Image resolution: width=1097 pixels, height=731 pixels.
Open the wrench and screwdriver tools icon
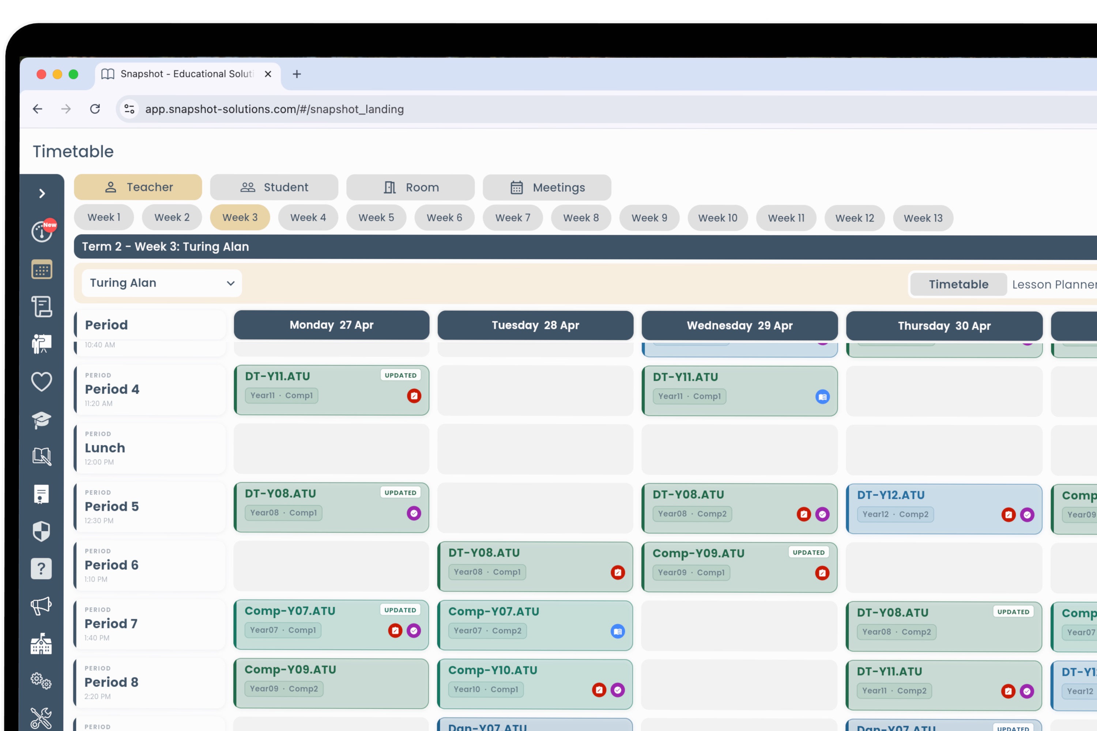coord(41,719)
